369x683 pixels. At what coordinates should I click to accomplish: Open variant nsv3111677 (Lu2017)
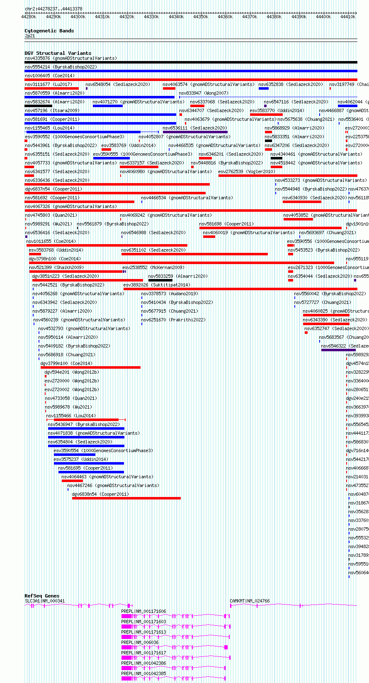tap(49, 84)
